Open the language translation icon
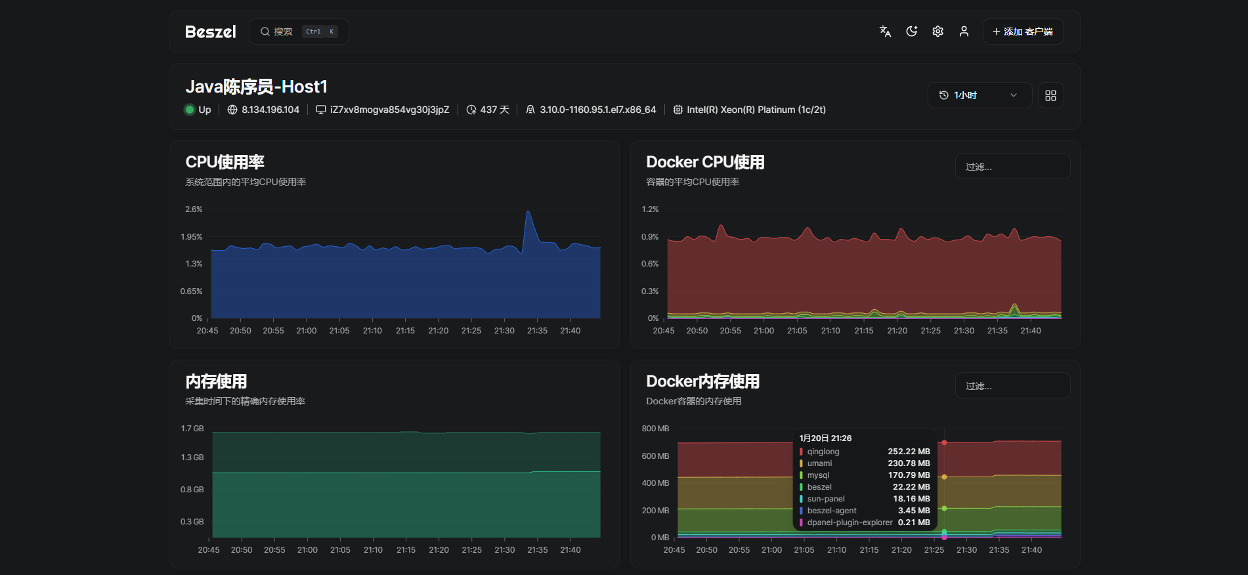 pyautogui.click(x=885, y=32)
